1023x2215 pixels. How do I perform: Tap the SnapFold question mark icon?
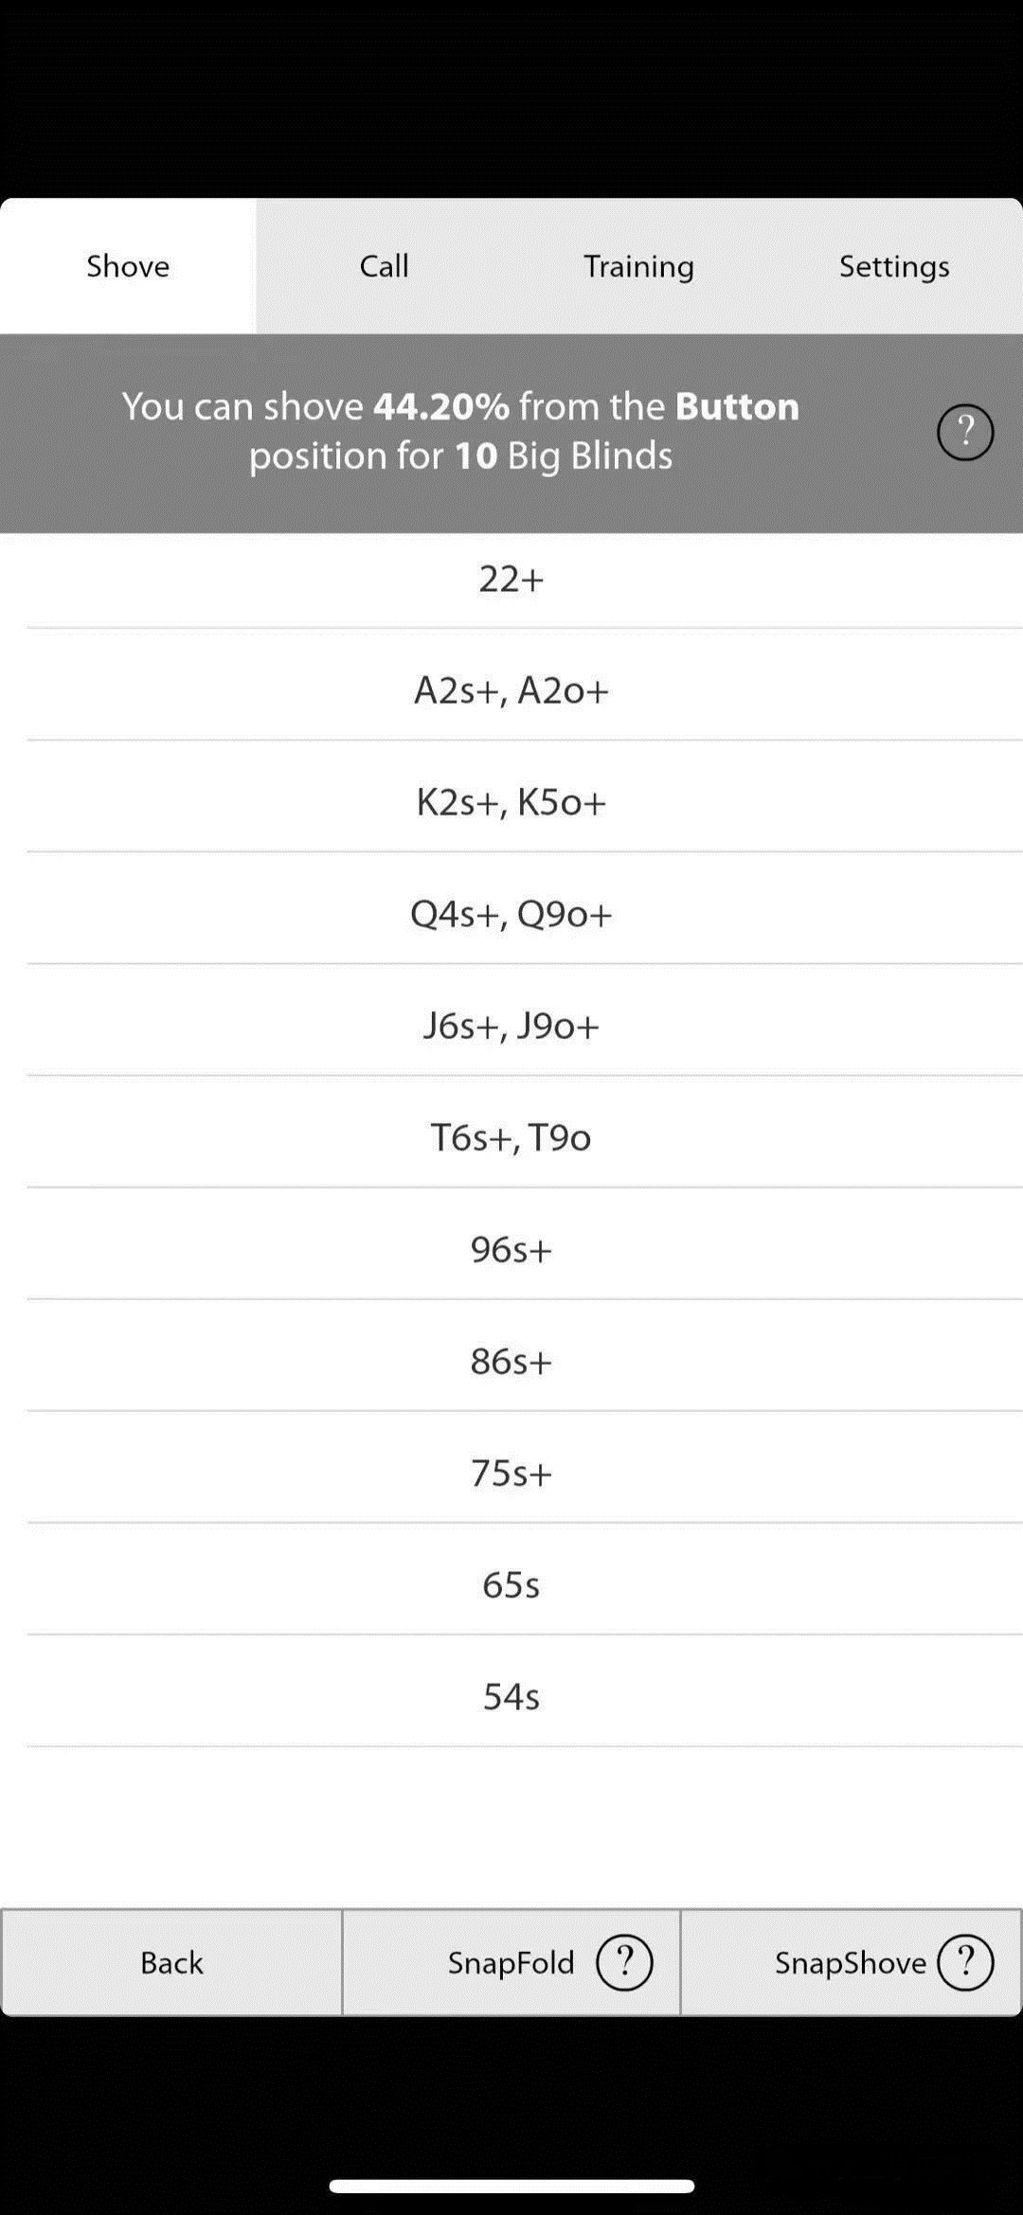click(623, 1962)
